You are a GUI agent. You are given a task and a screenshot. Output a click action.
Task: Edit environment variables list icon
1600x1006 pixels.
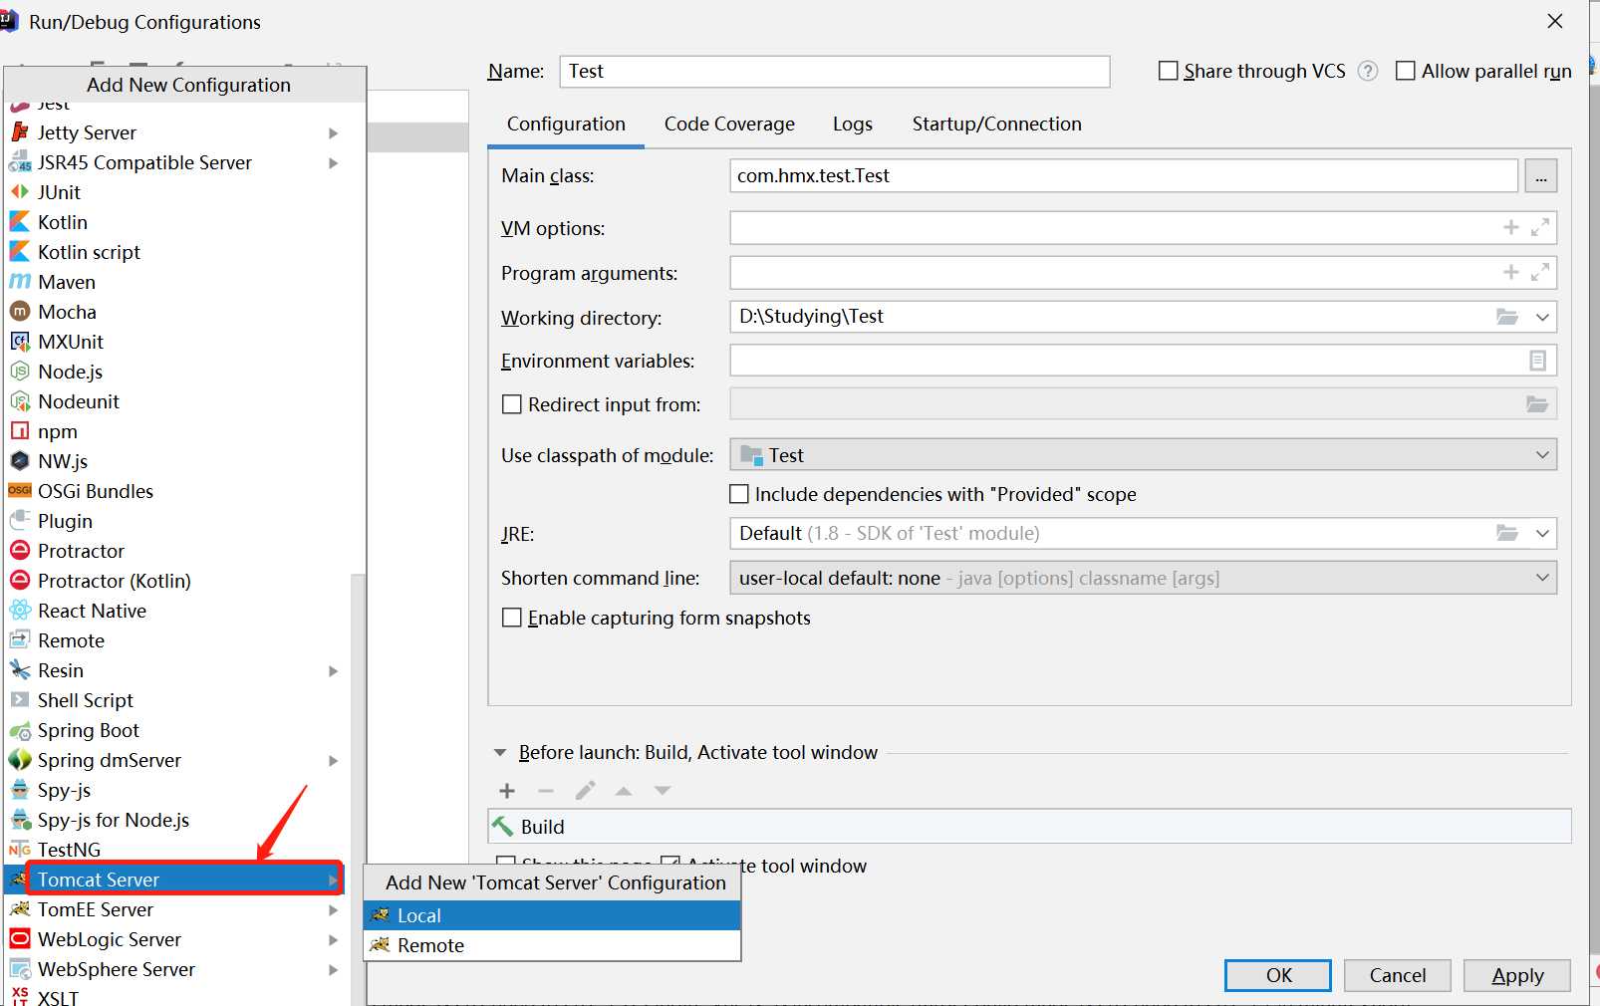(1538, 361)
